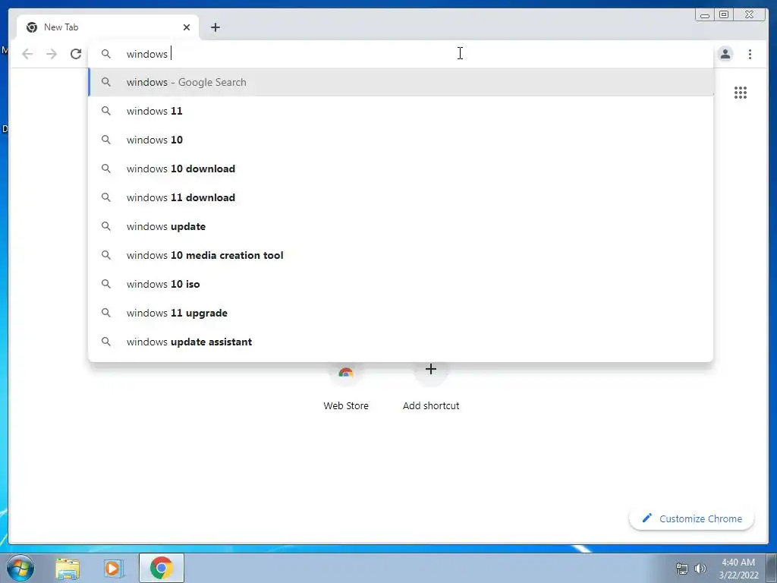Screen dimensions: 777x583
Task: Click search icon beside 'windows 11' suggestion
Action: coord(106,111)
